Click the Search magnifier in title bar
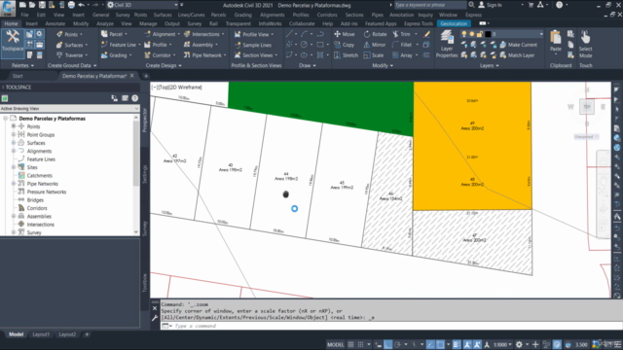Screen dimensions: 623x350 tap(471, 5)
